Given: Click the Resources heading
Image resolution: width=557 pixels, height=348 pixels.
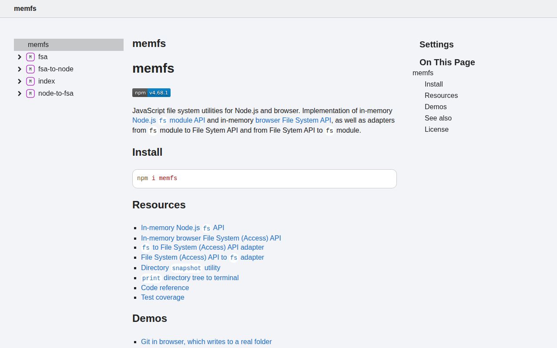Looking at the screenshot, I should 159,205.
